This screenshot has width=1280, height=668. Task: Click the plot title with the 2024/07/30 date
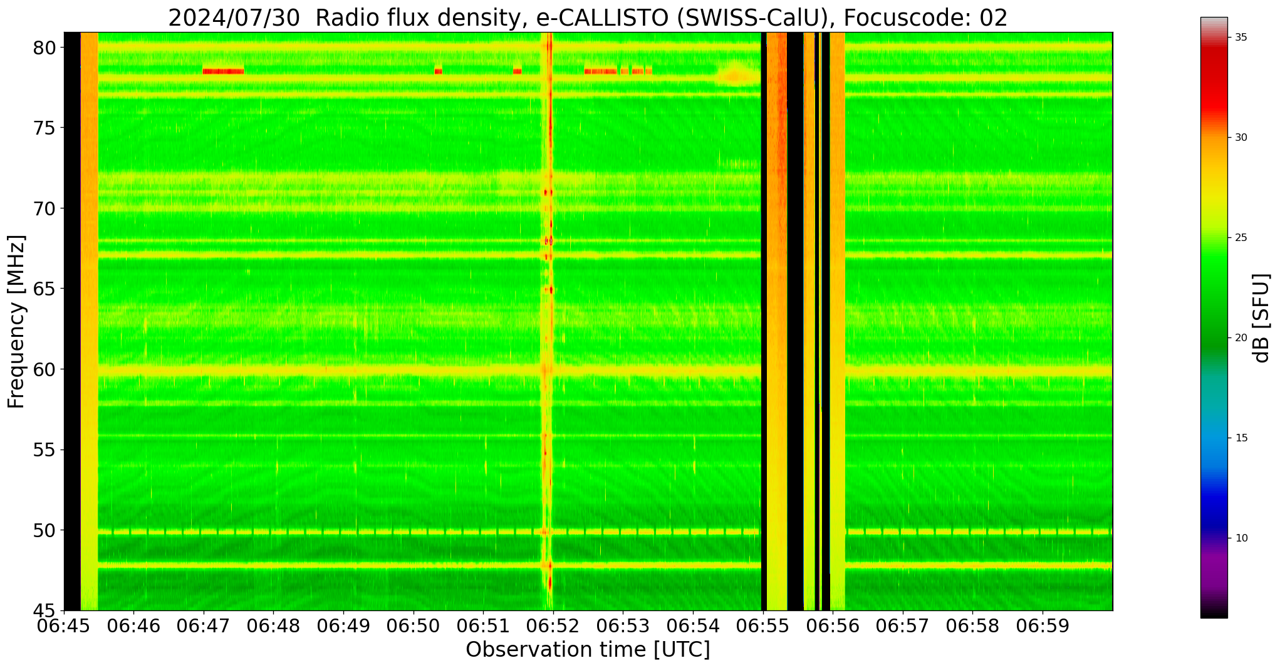pos(588,18)
